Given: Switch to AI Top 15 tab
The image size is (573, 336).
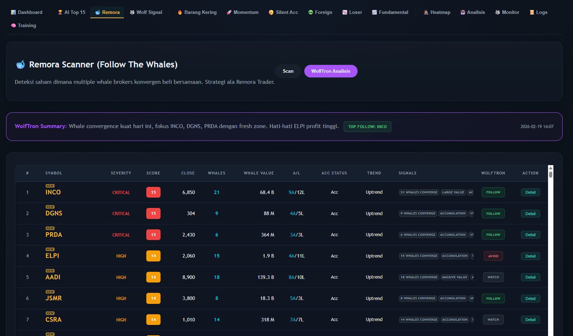Looking at the screenshot, I should (x=72, y=12).
